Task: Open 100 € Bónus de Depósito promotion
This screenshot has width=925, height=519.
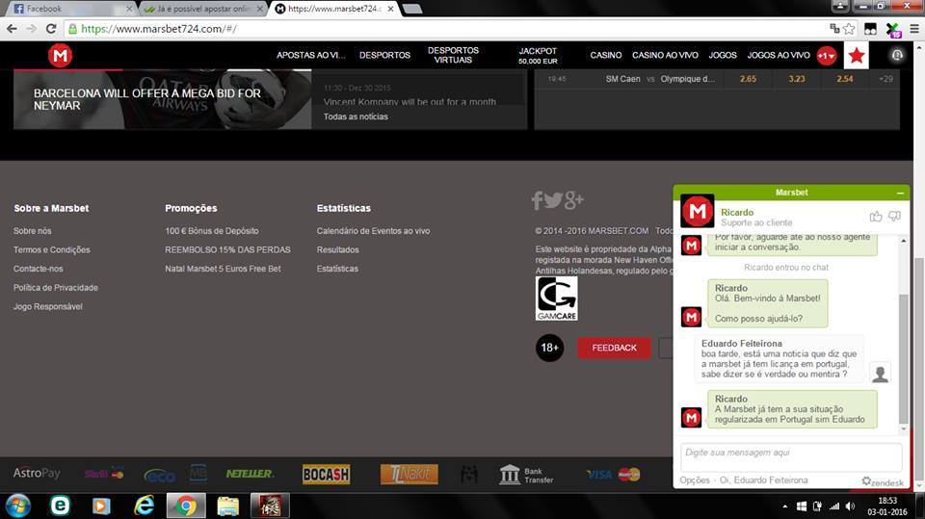Action: pyautogui.click(x=212, y=231)
